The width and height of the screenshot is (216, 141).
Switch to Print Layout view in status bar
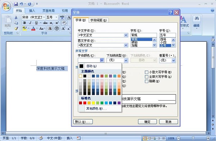coord(145,138)
